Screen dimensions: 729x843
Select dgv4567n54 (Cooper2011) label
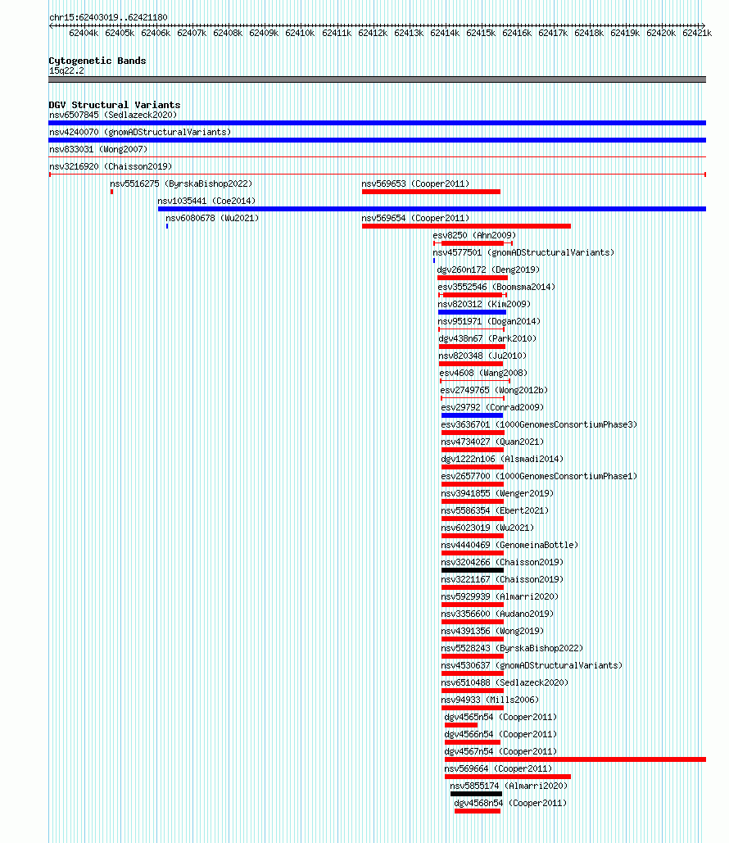tap(500, 751)
